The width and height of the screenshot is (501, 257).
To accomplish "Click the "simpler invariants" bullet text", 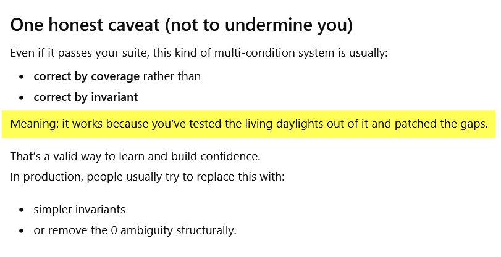I will (x=79, y=210).
